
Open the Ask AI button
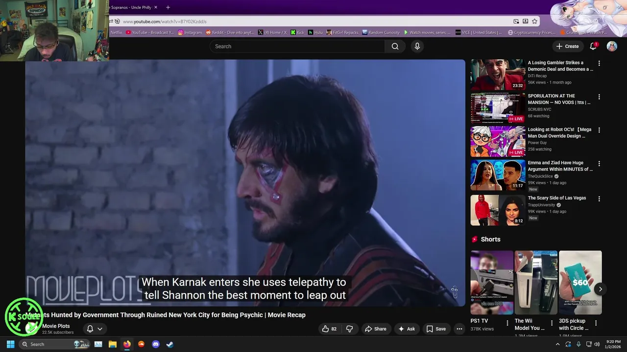[407, 329]
